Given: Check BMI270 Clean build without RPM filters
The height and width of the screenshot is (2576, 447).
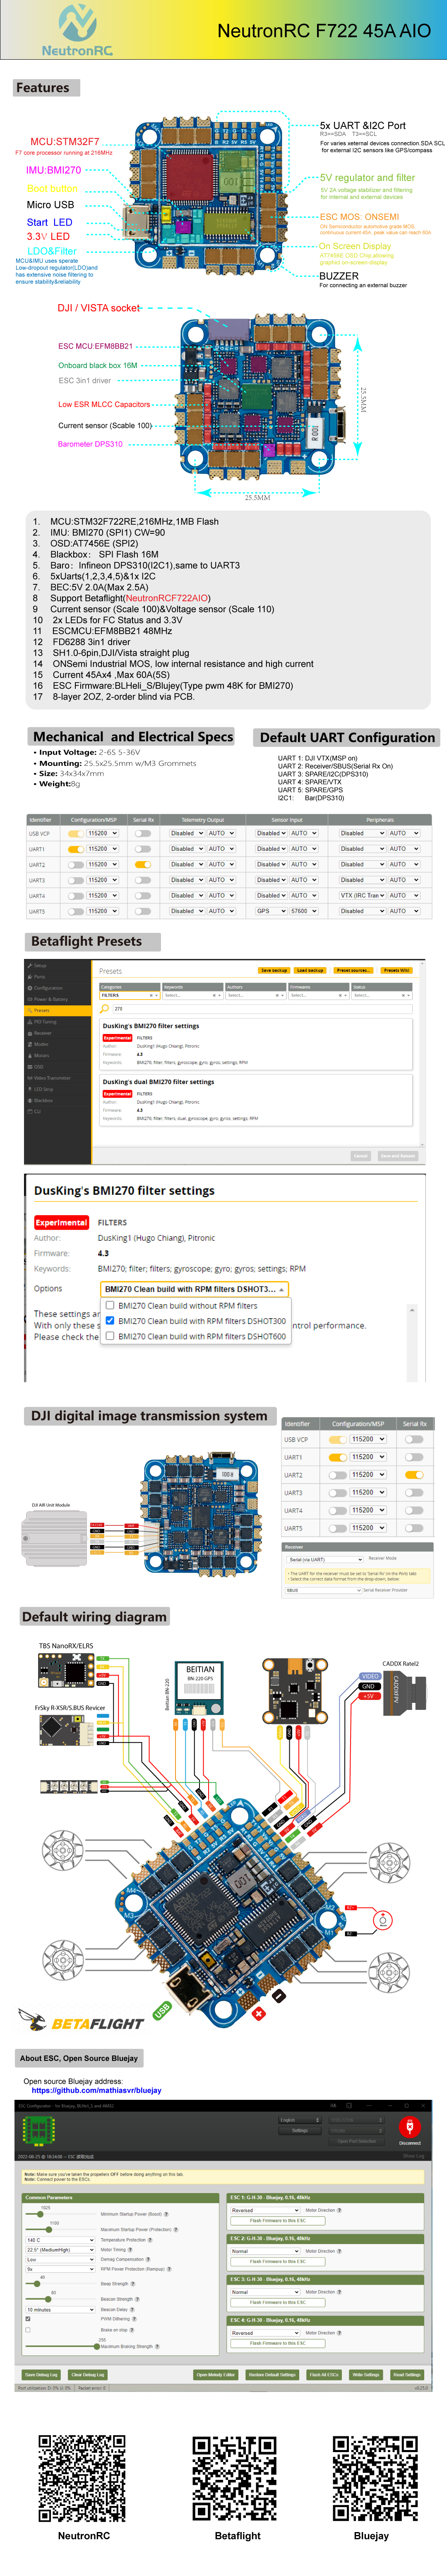Looking at the screenshot, I should [x=110, y=1305].
